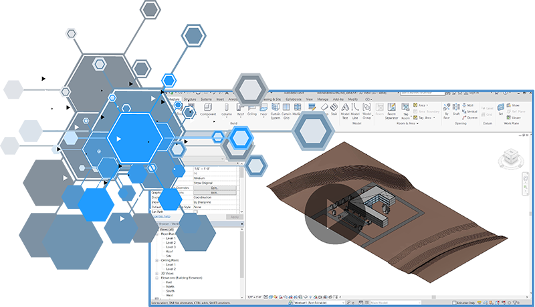
Task: Open the Structure ribbon tab
Action: pos(190,99)
